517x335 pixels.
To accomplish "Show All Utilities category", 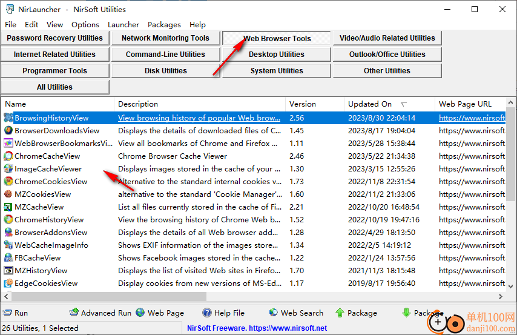I will pos(54,87).
